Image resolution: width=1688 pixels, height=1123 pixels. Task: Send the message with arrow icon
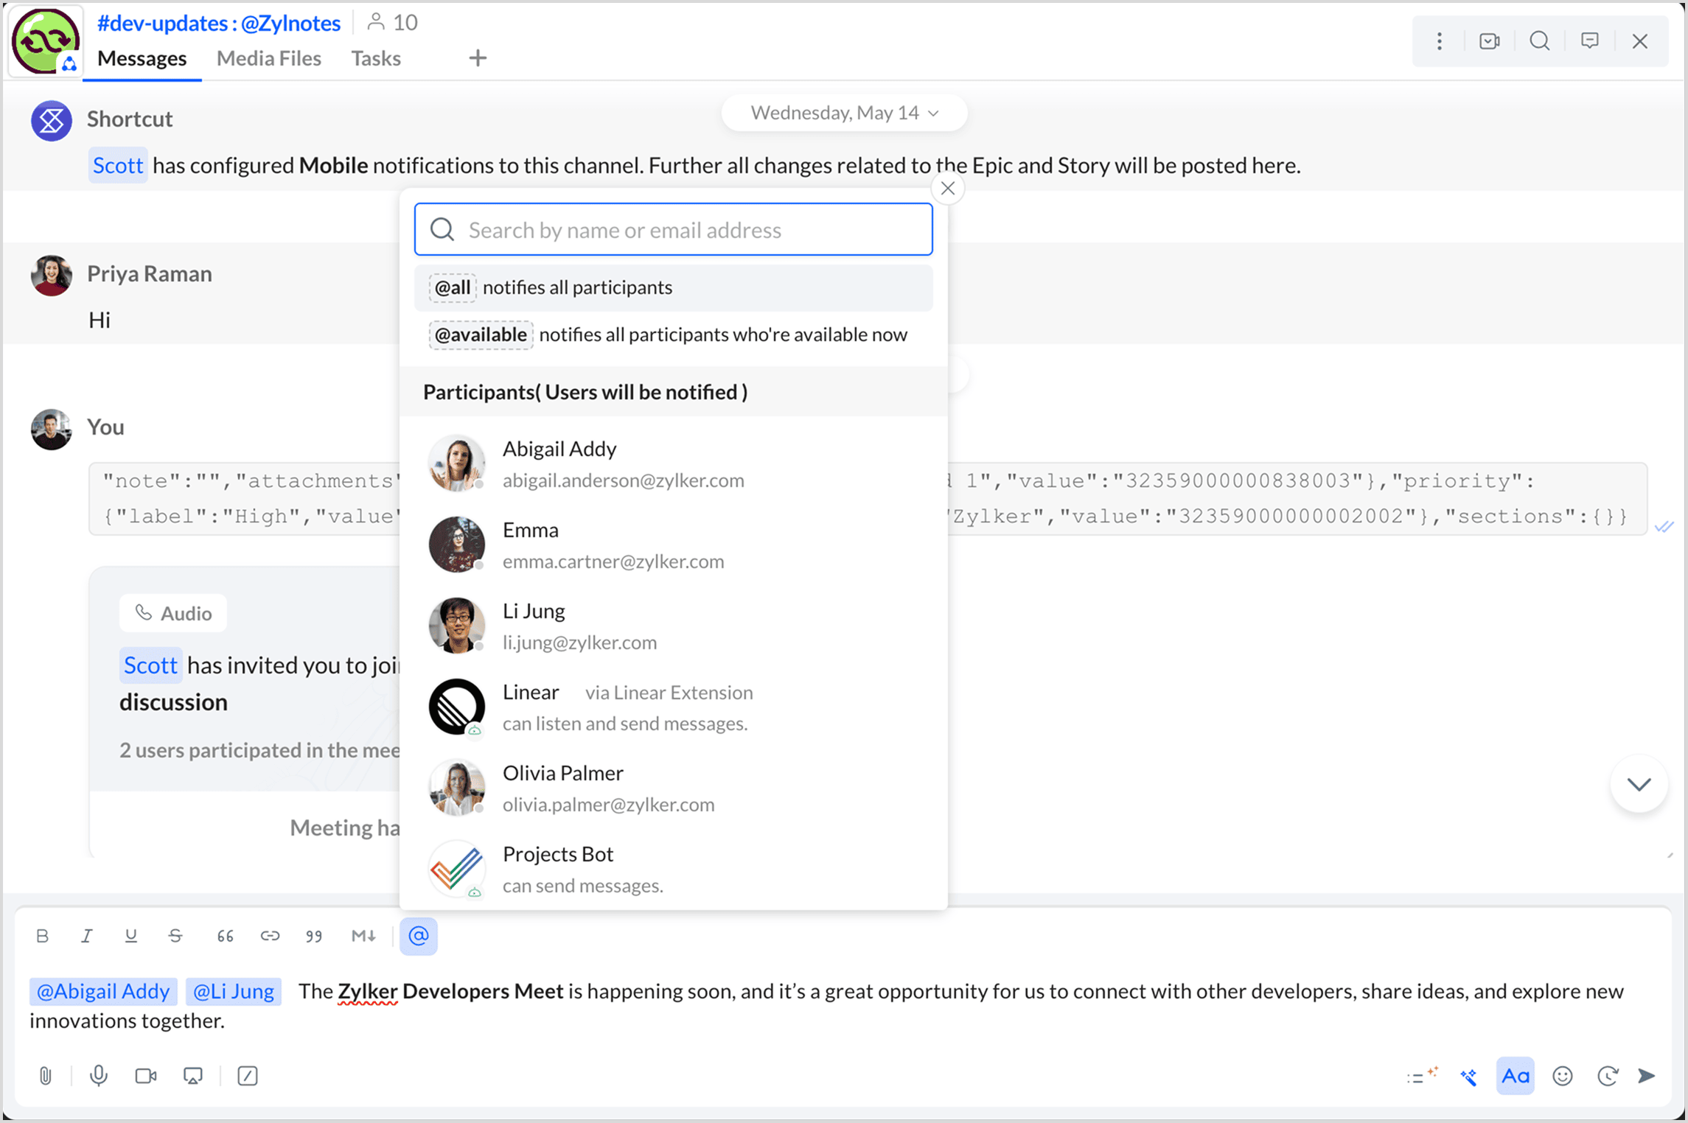[x=1646, y=1076]
